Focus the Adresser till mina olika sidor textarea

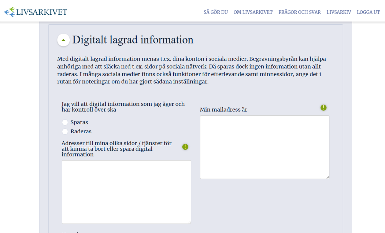point(126,192)
